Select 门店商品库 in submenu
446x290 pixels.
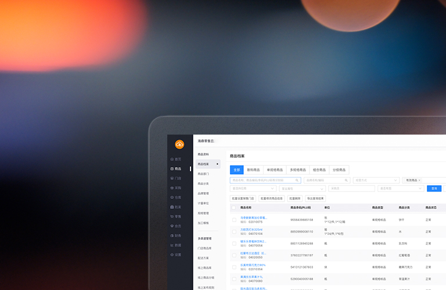pyautogui.click(x=205, y=248)
